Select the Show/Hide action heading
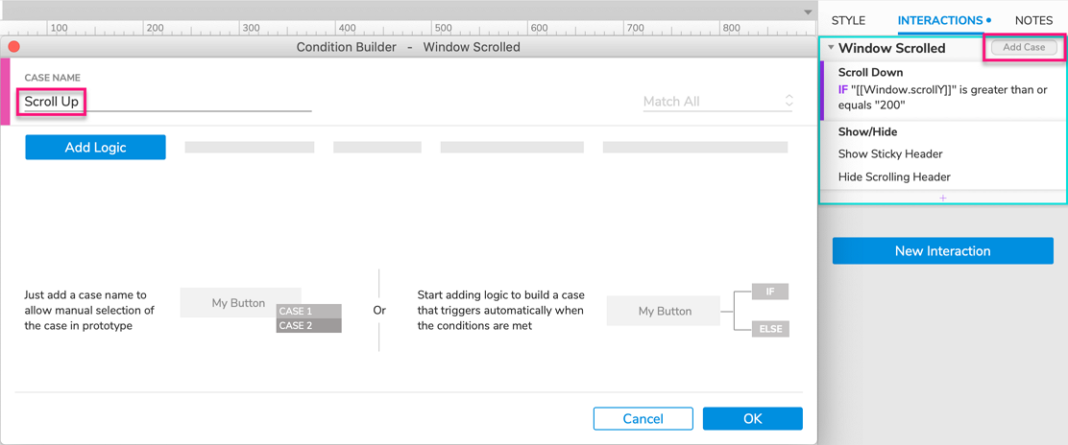Image resolution: width=1068 pixels, height=445 pixels. pos(867,131)
